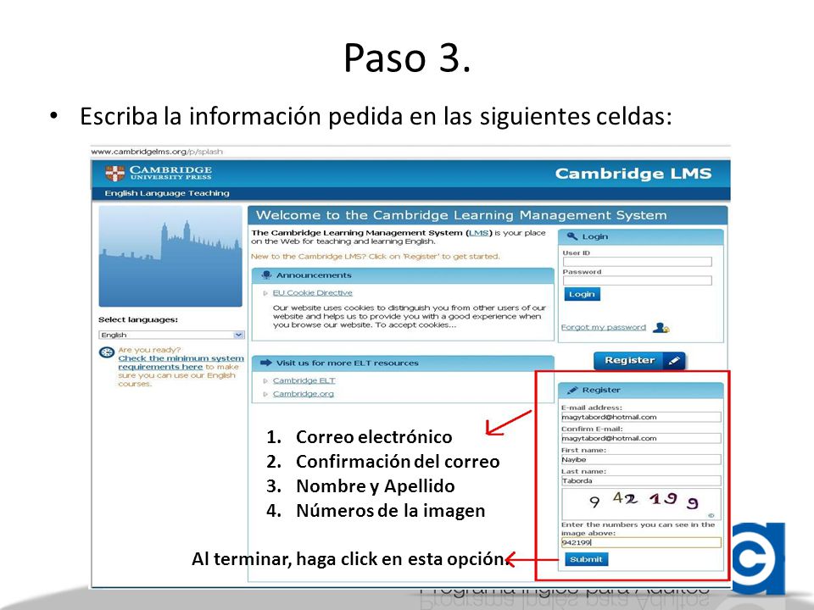
Task: Click the triangle next to Cambridge.org
Action: point(265,395)
